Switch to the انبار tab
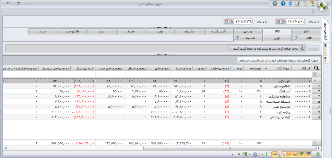Image resolution: width=332 pixels, height=158 pixels. pyautogui.click(x=306, y=31)
